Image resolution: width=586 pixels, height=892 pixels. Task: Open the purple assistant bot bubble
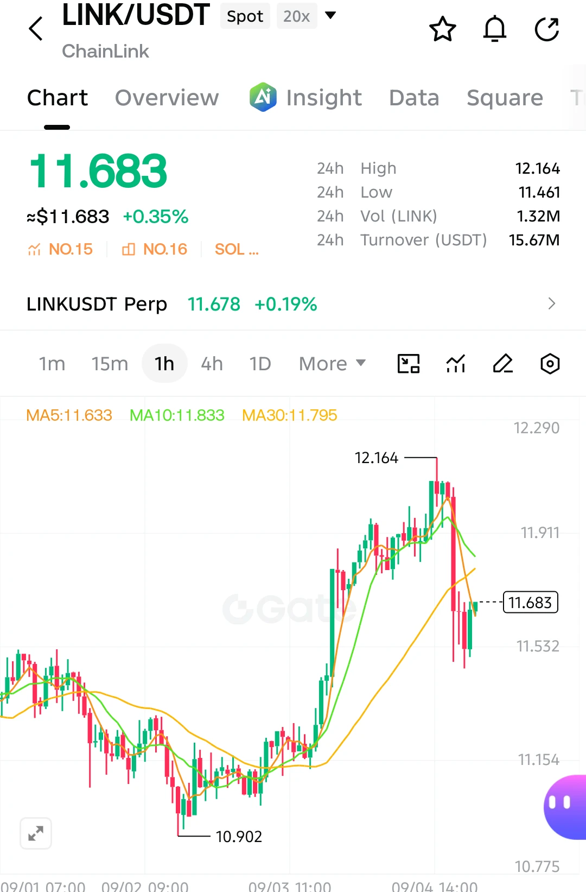click(x=565, y=807)
